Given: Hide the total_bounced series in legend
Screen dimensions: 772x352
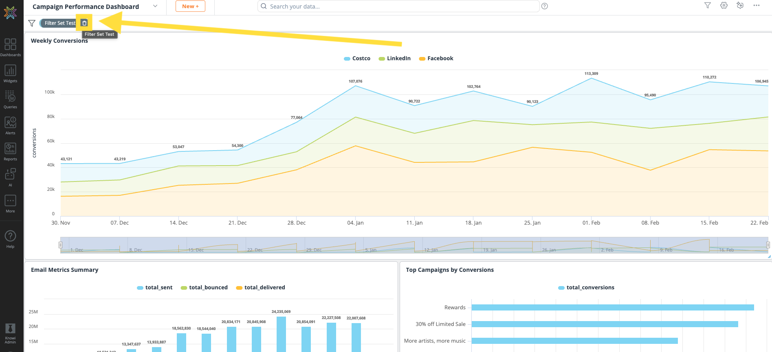Looking at the screenshot, I should tap(204, 288).
